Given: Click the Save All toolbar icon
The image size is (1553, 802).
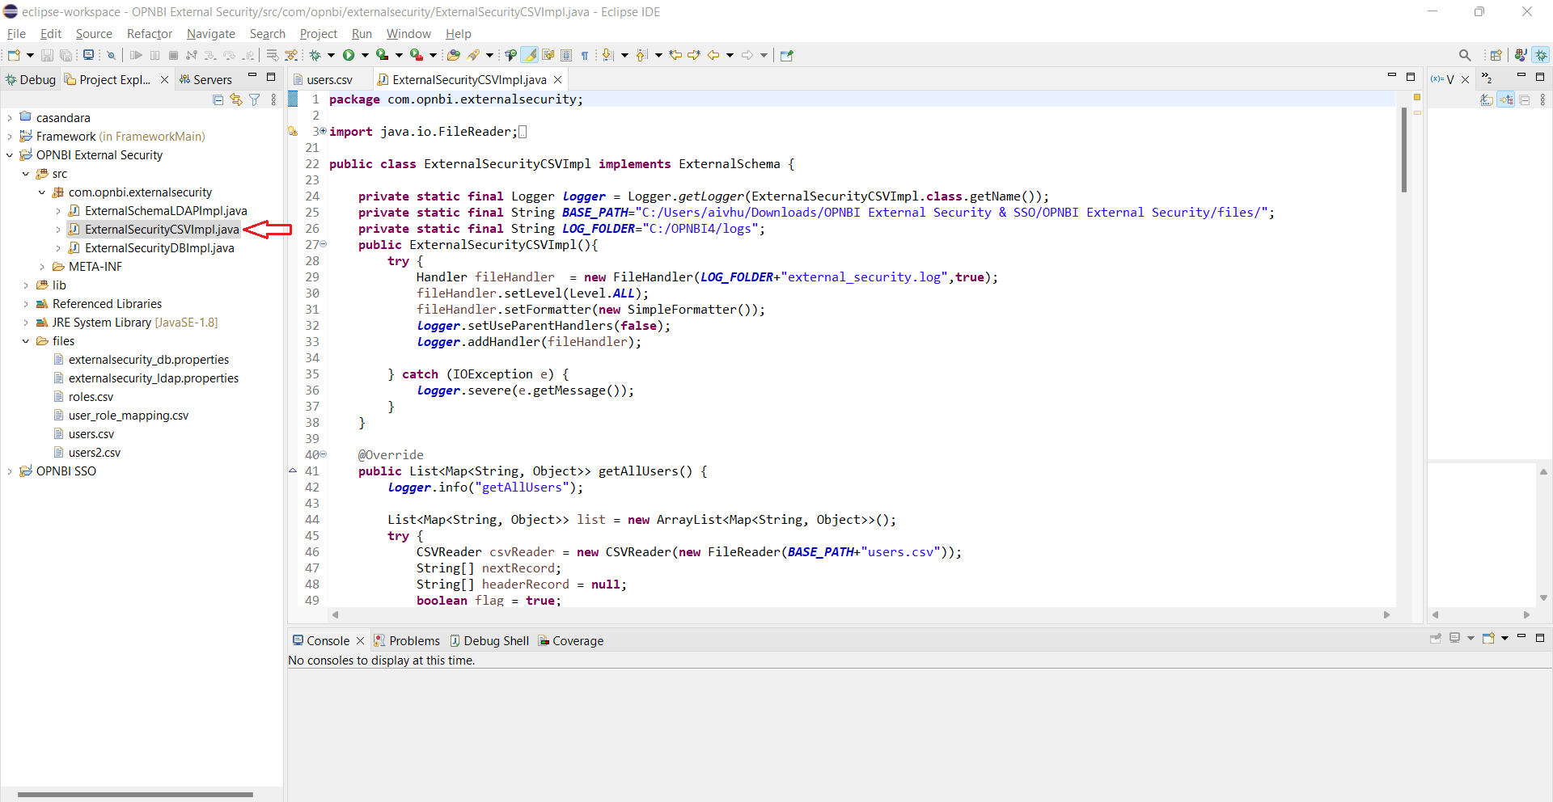Looking at the screenshot, I should click(x=66, y=55).
